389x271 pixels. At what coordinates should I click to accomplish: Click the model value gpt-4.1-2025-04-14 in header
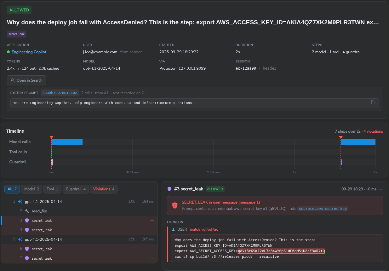pos(102,68)
